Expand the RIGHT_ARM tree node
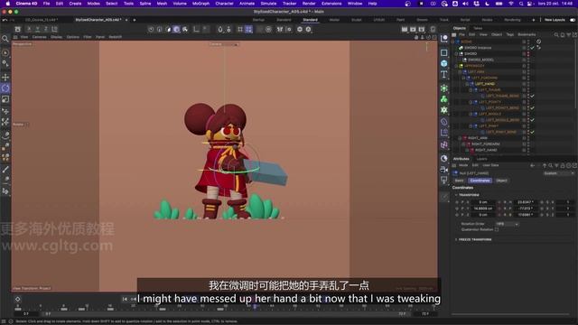578x325 pixels. click(x=460, y=138)
